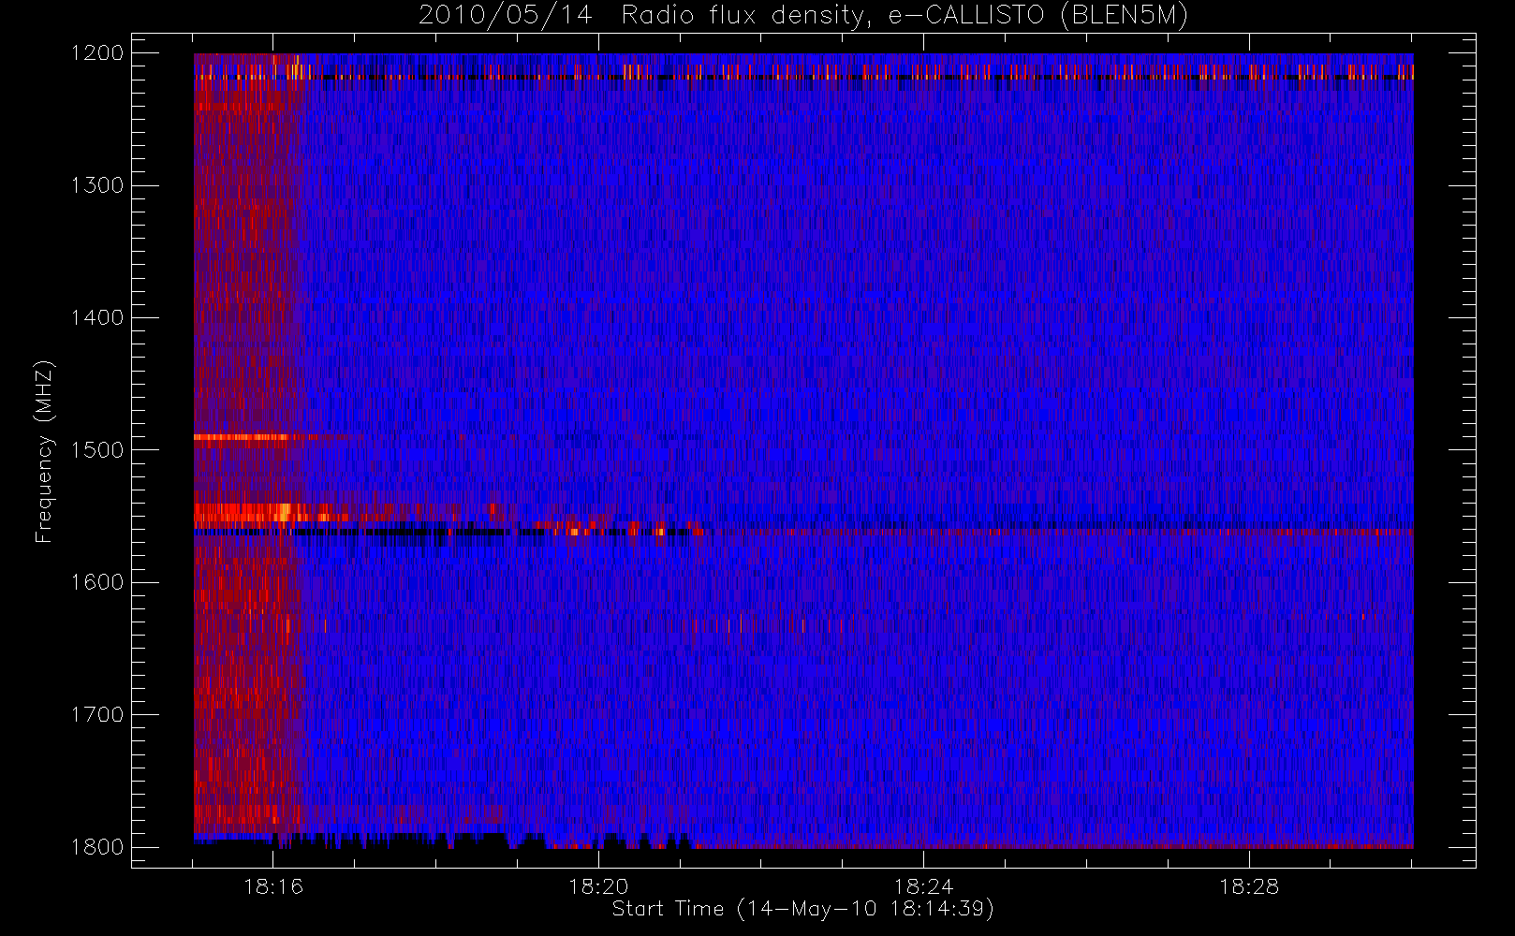
Task: Click the '18:20' time axis label
Action: pos(598,886)
